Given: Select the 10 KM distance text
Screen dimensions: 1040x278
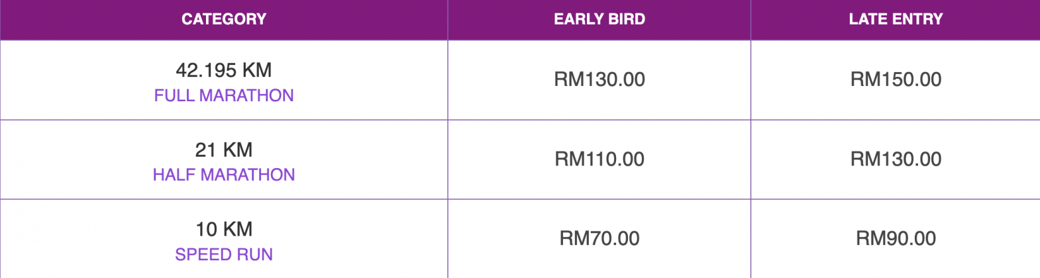Looking at the screenshot, I should pos(224,229).
